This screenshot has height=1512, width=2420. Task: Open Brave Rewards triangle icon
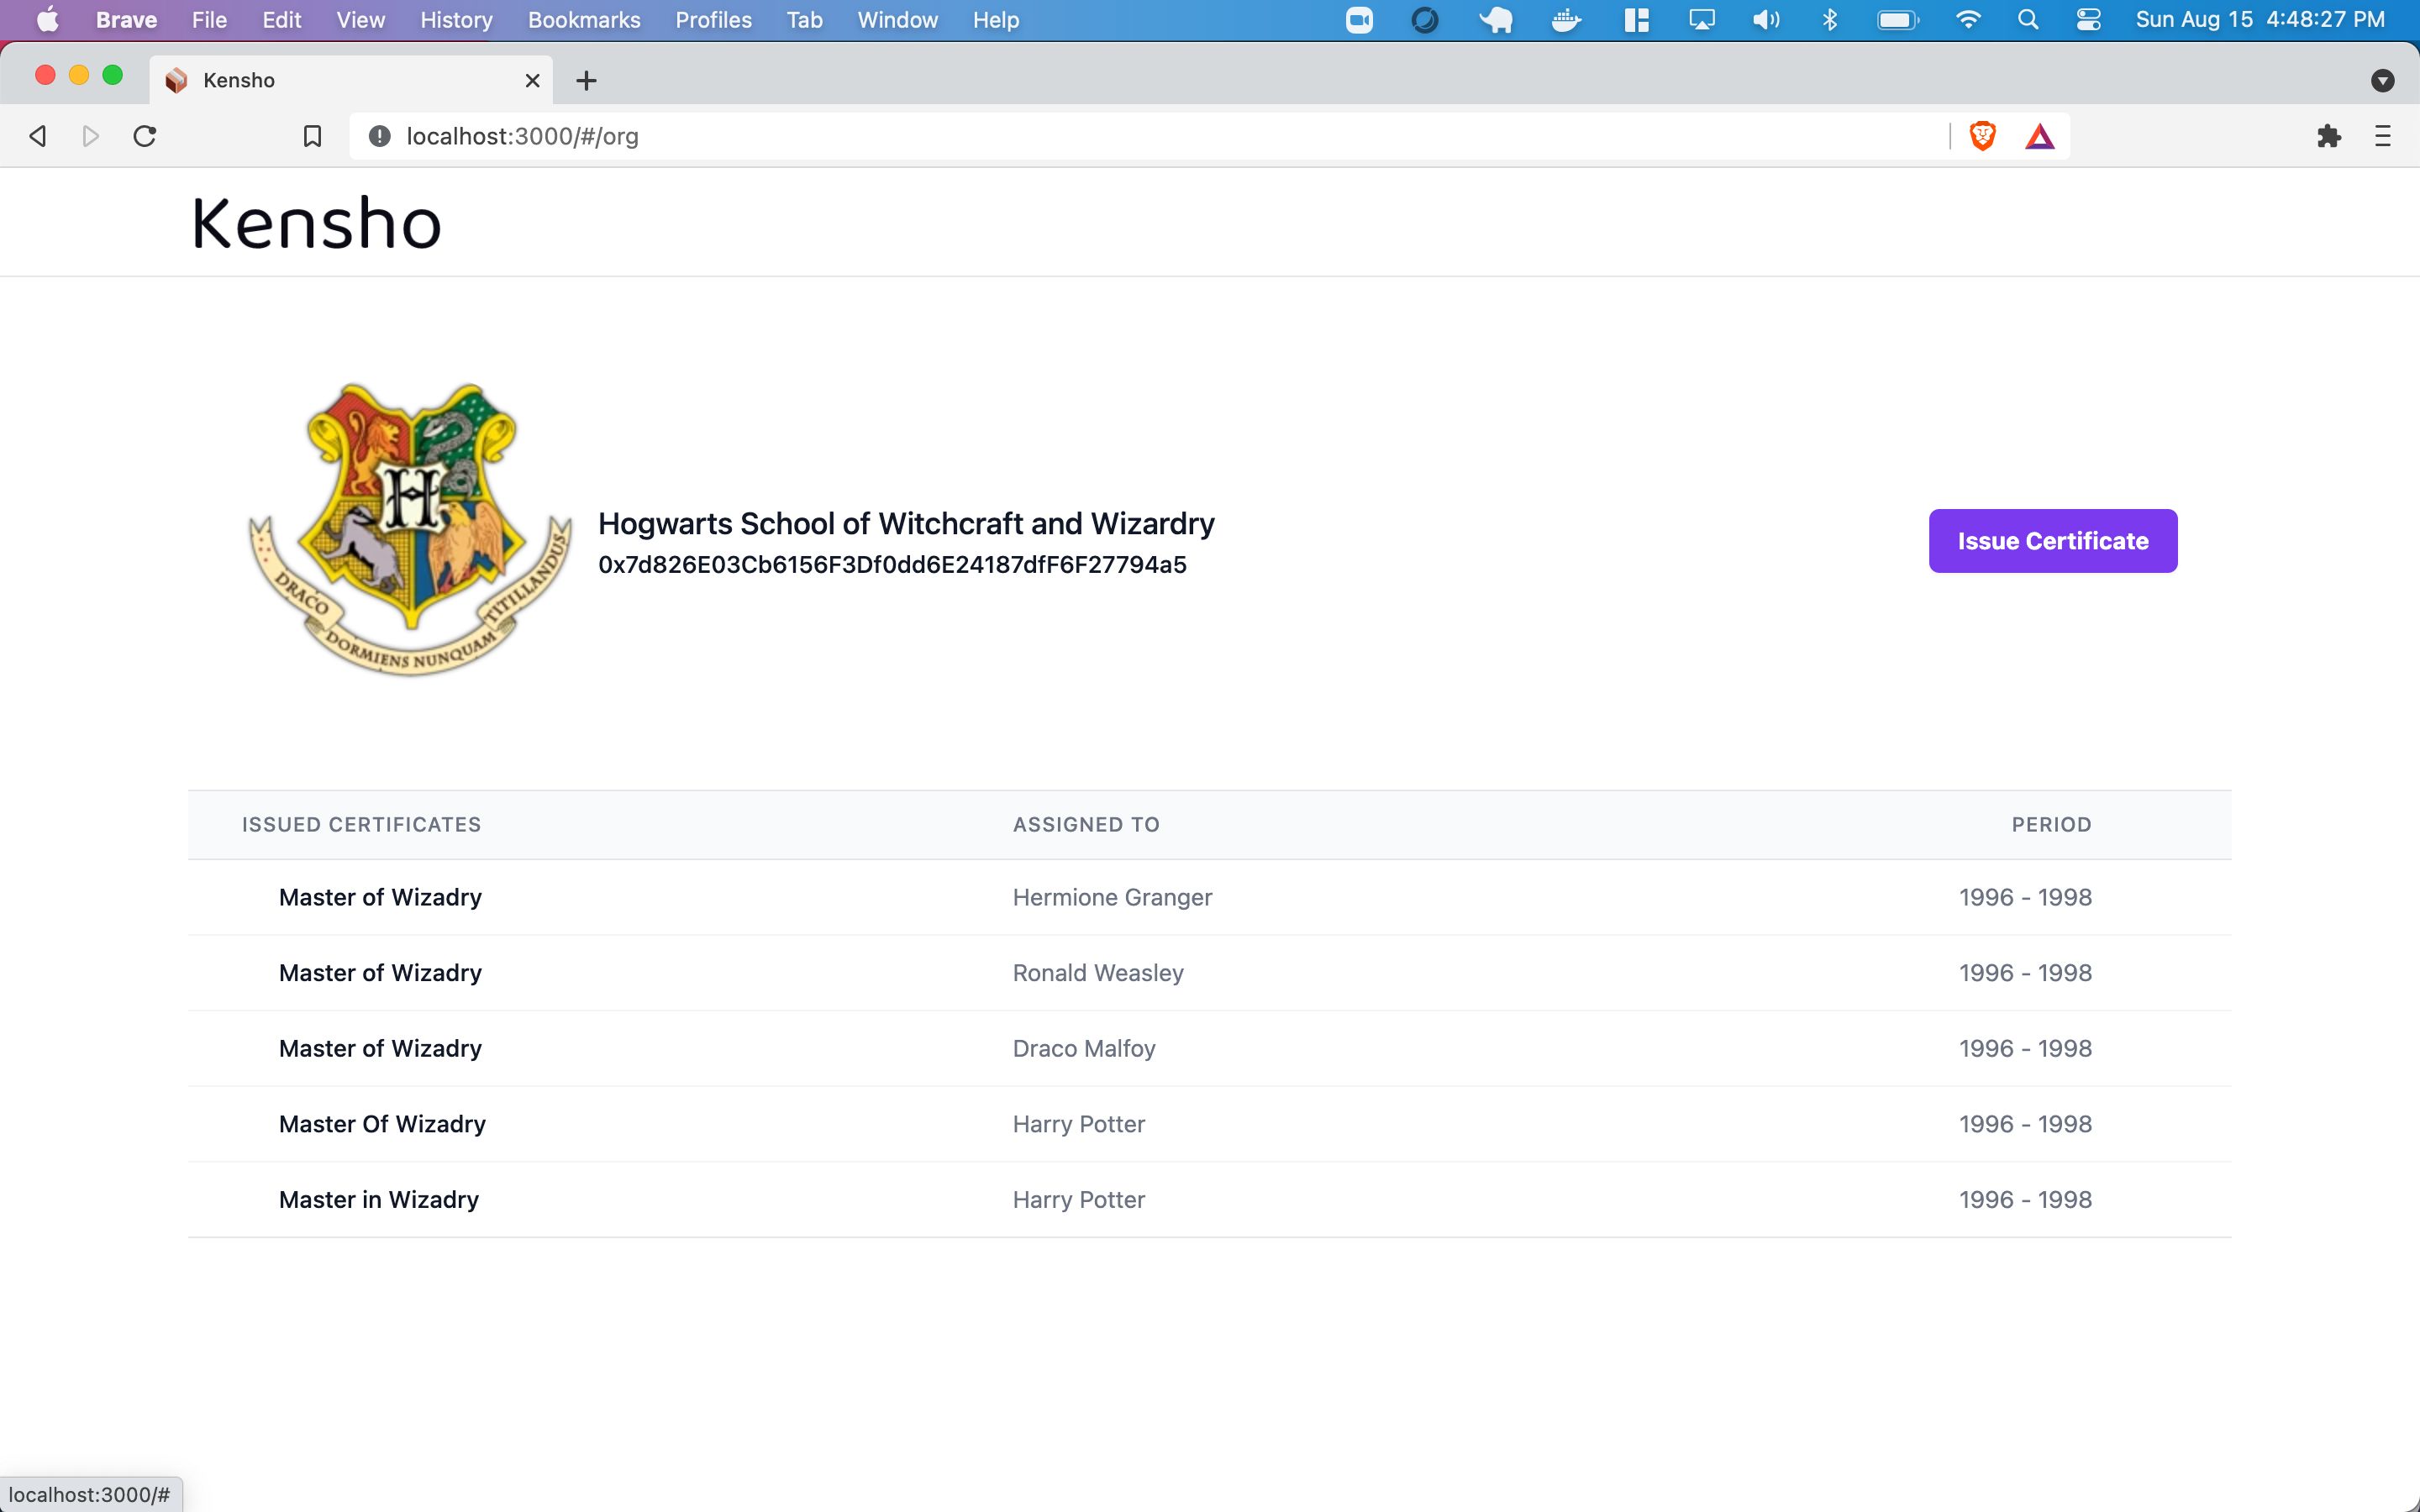pyautogui.click(x=2039, y=136)
